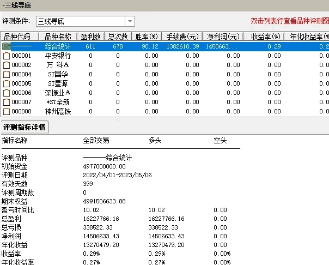Click the icon beside code 000002

point(7,65)
